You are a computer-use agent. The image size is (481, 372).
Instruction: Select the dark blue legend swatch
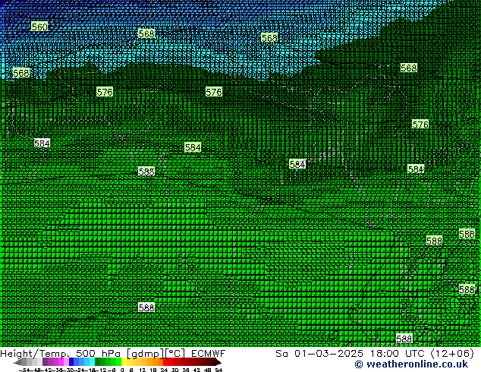(x=71, y=362)
